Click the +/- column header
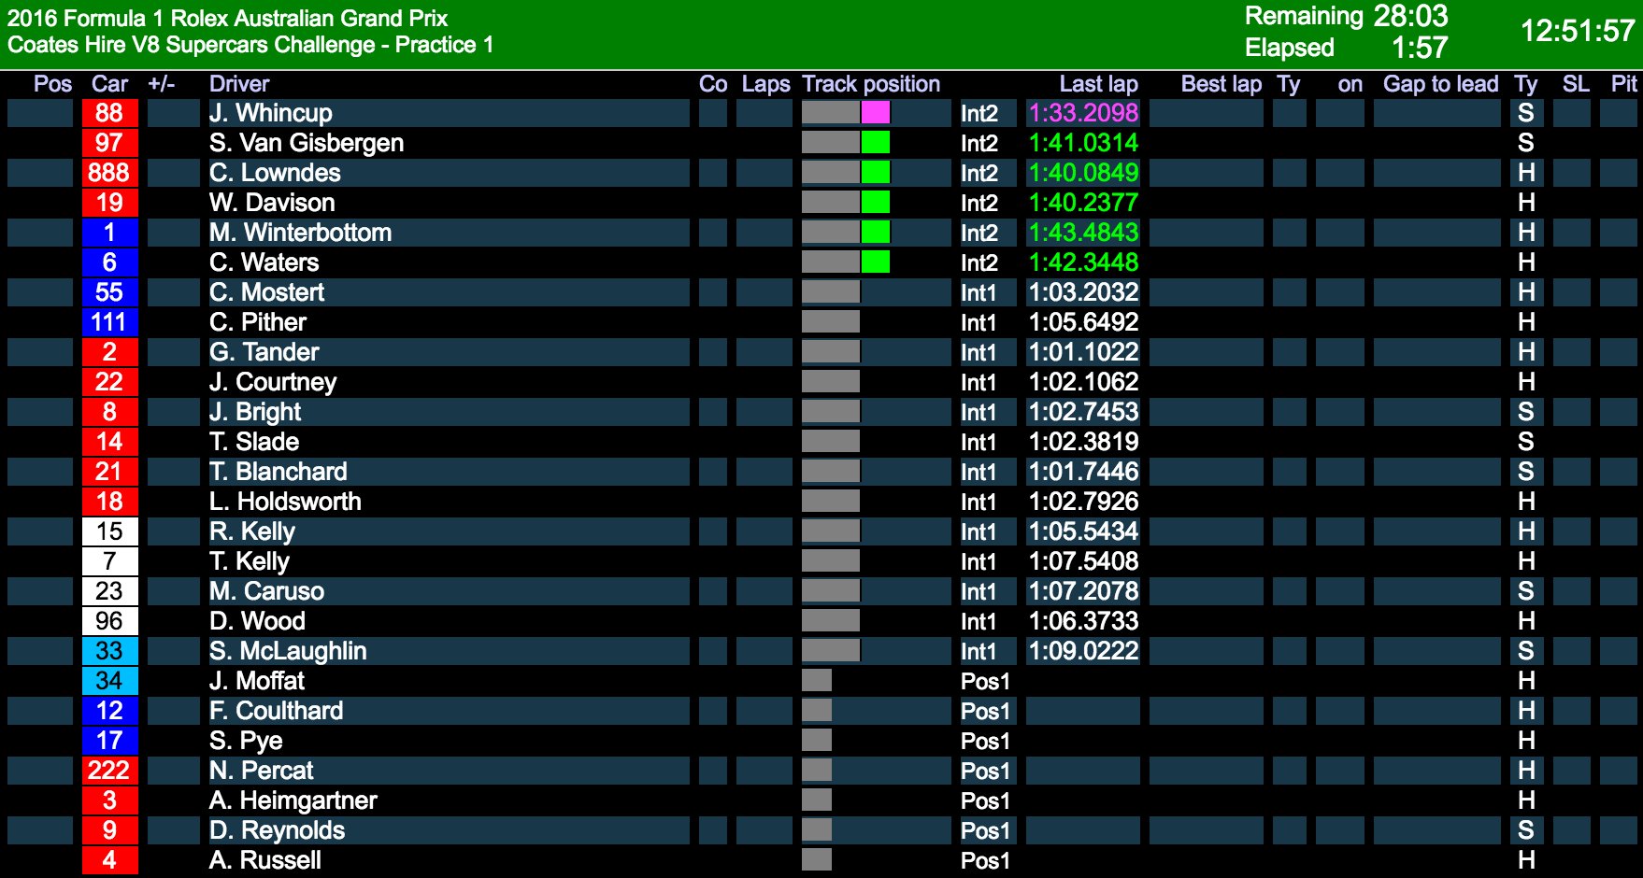The height and width of the screenshot is (878, 1643). pyautogui.click(x=161, y=84)
